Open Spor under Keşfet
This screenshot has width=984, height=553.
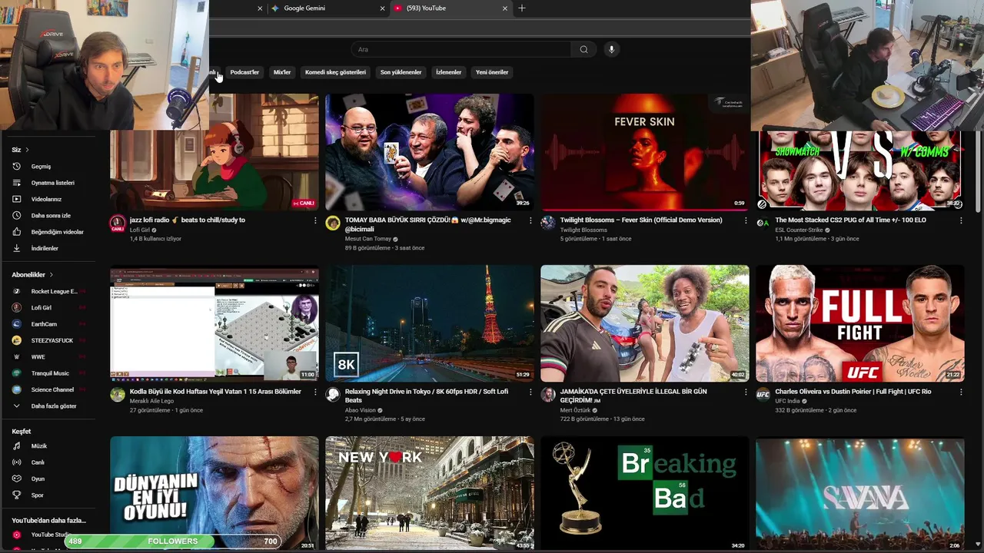point(37,495)
